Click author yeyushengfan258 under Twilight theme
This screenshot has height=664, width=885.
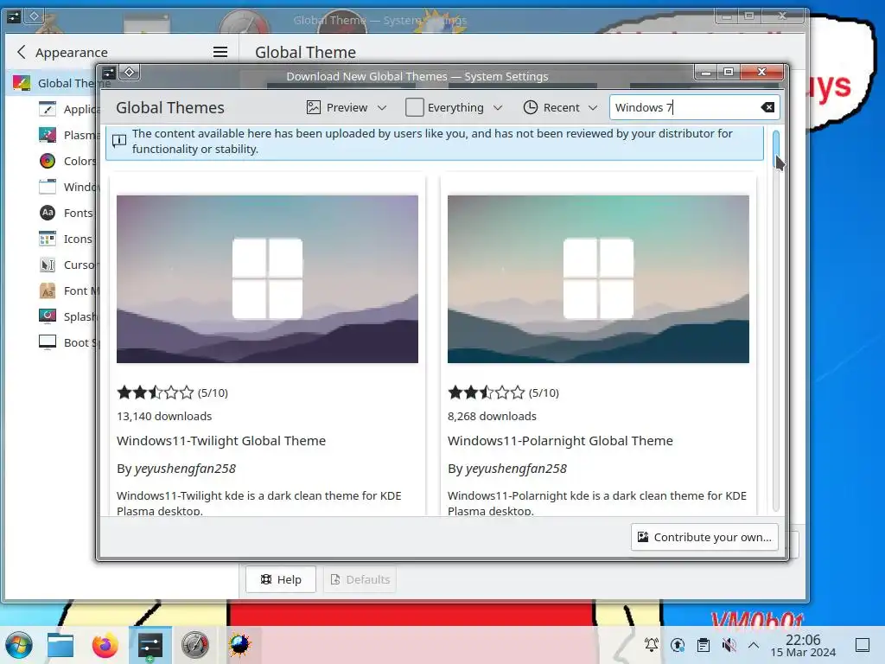[x=185, y=469]
